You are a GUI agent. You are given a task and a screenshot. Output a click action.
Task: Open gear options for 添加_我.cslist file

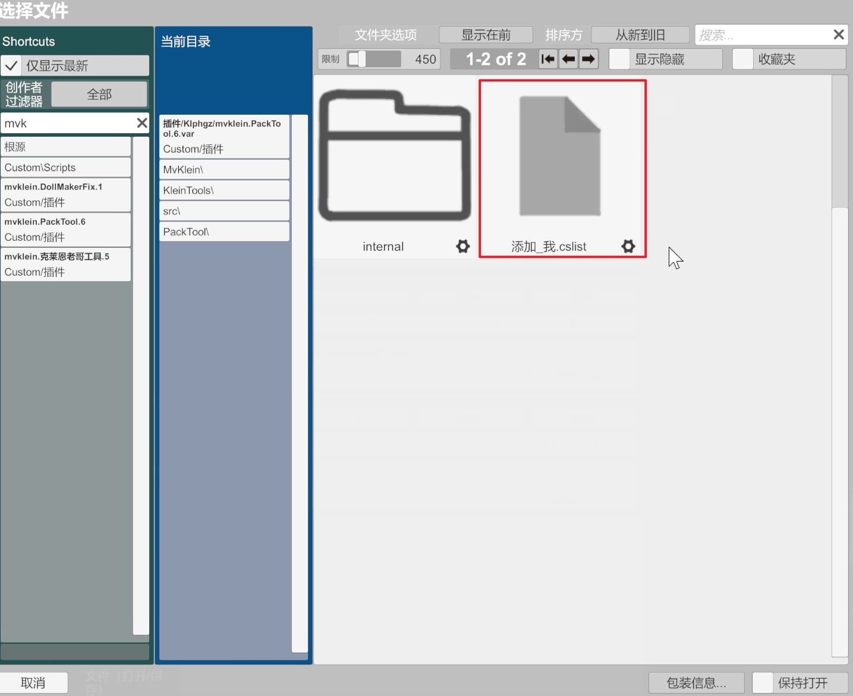pos(628,246)
